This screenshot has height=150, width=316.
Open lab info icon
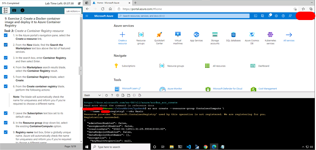tap(22, 10)
